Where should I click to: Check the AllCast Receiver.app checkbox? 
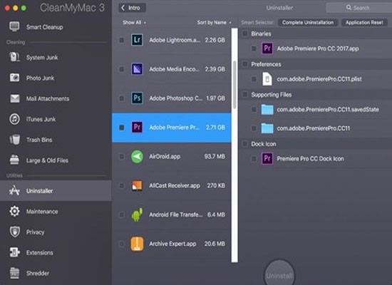pyautogui.click(x=121, y=185)
